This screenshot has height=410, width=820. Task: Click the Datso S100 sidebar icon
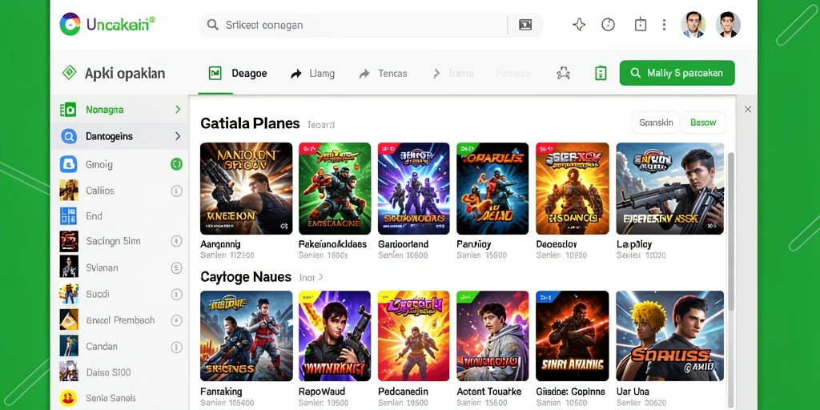tap(69, 372)
